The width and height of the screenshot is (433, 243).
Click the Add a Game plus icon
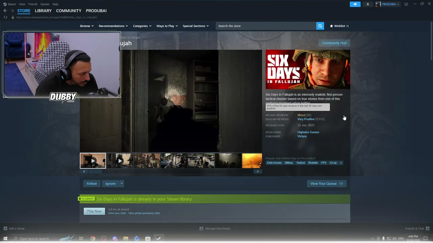pos(5,228)
